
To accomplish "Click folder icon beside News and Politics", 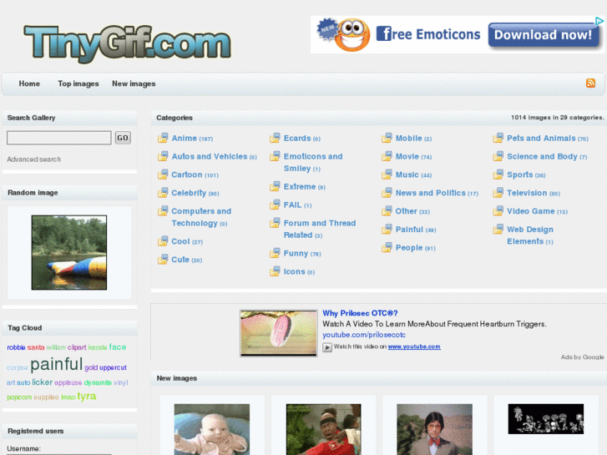I will (387, 193).
